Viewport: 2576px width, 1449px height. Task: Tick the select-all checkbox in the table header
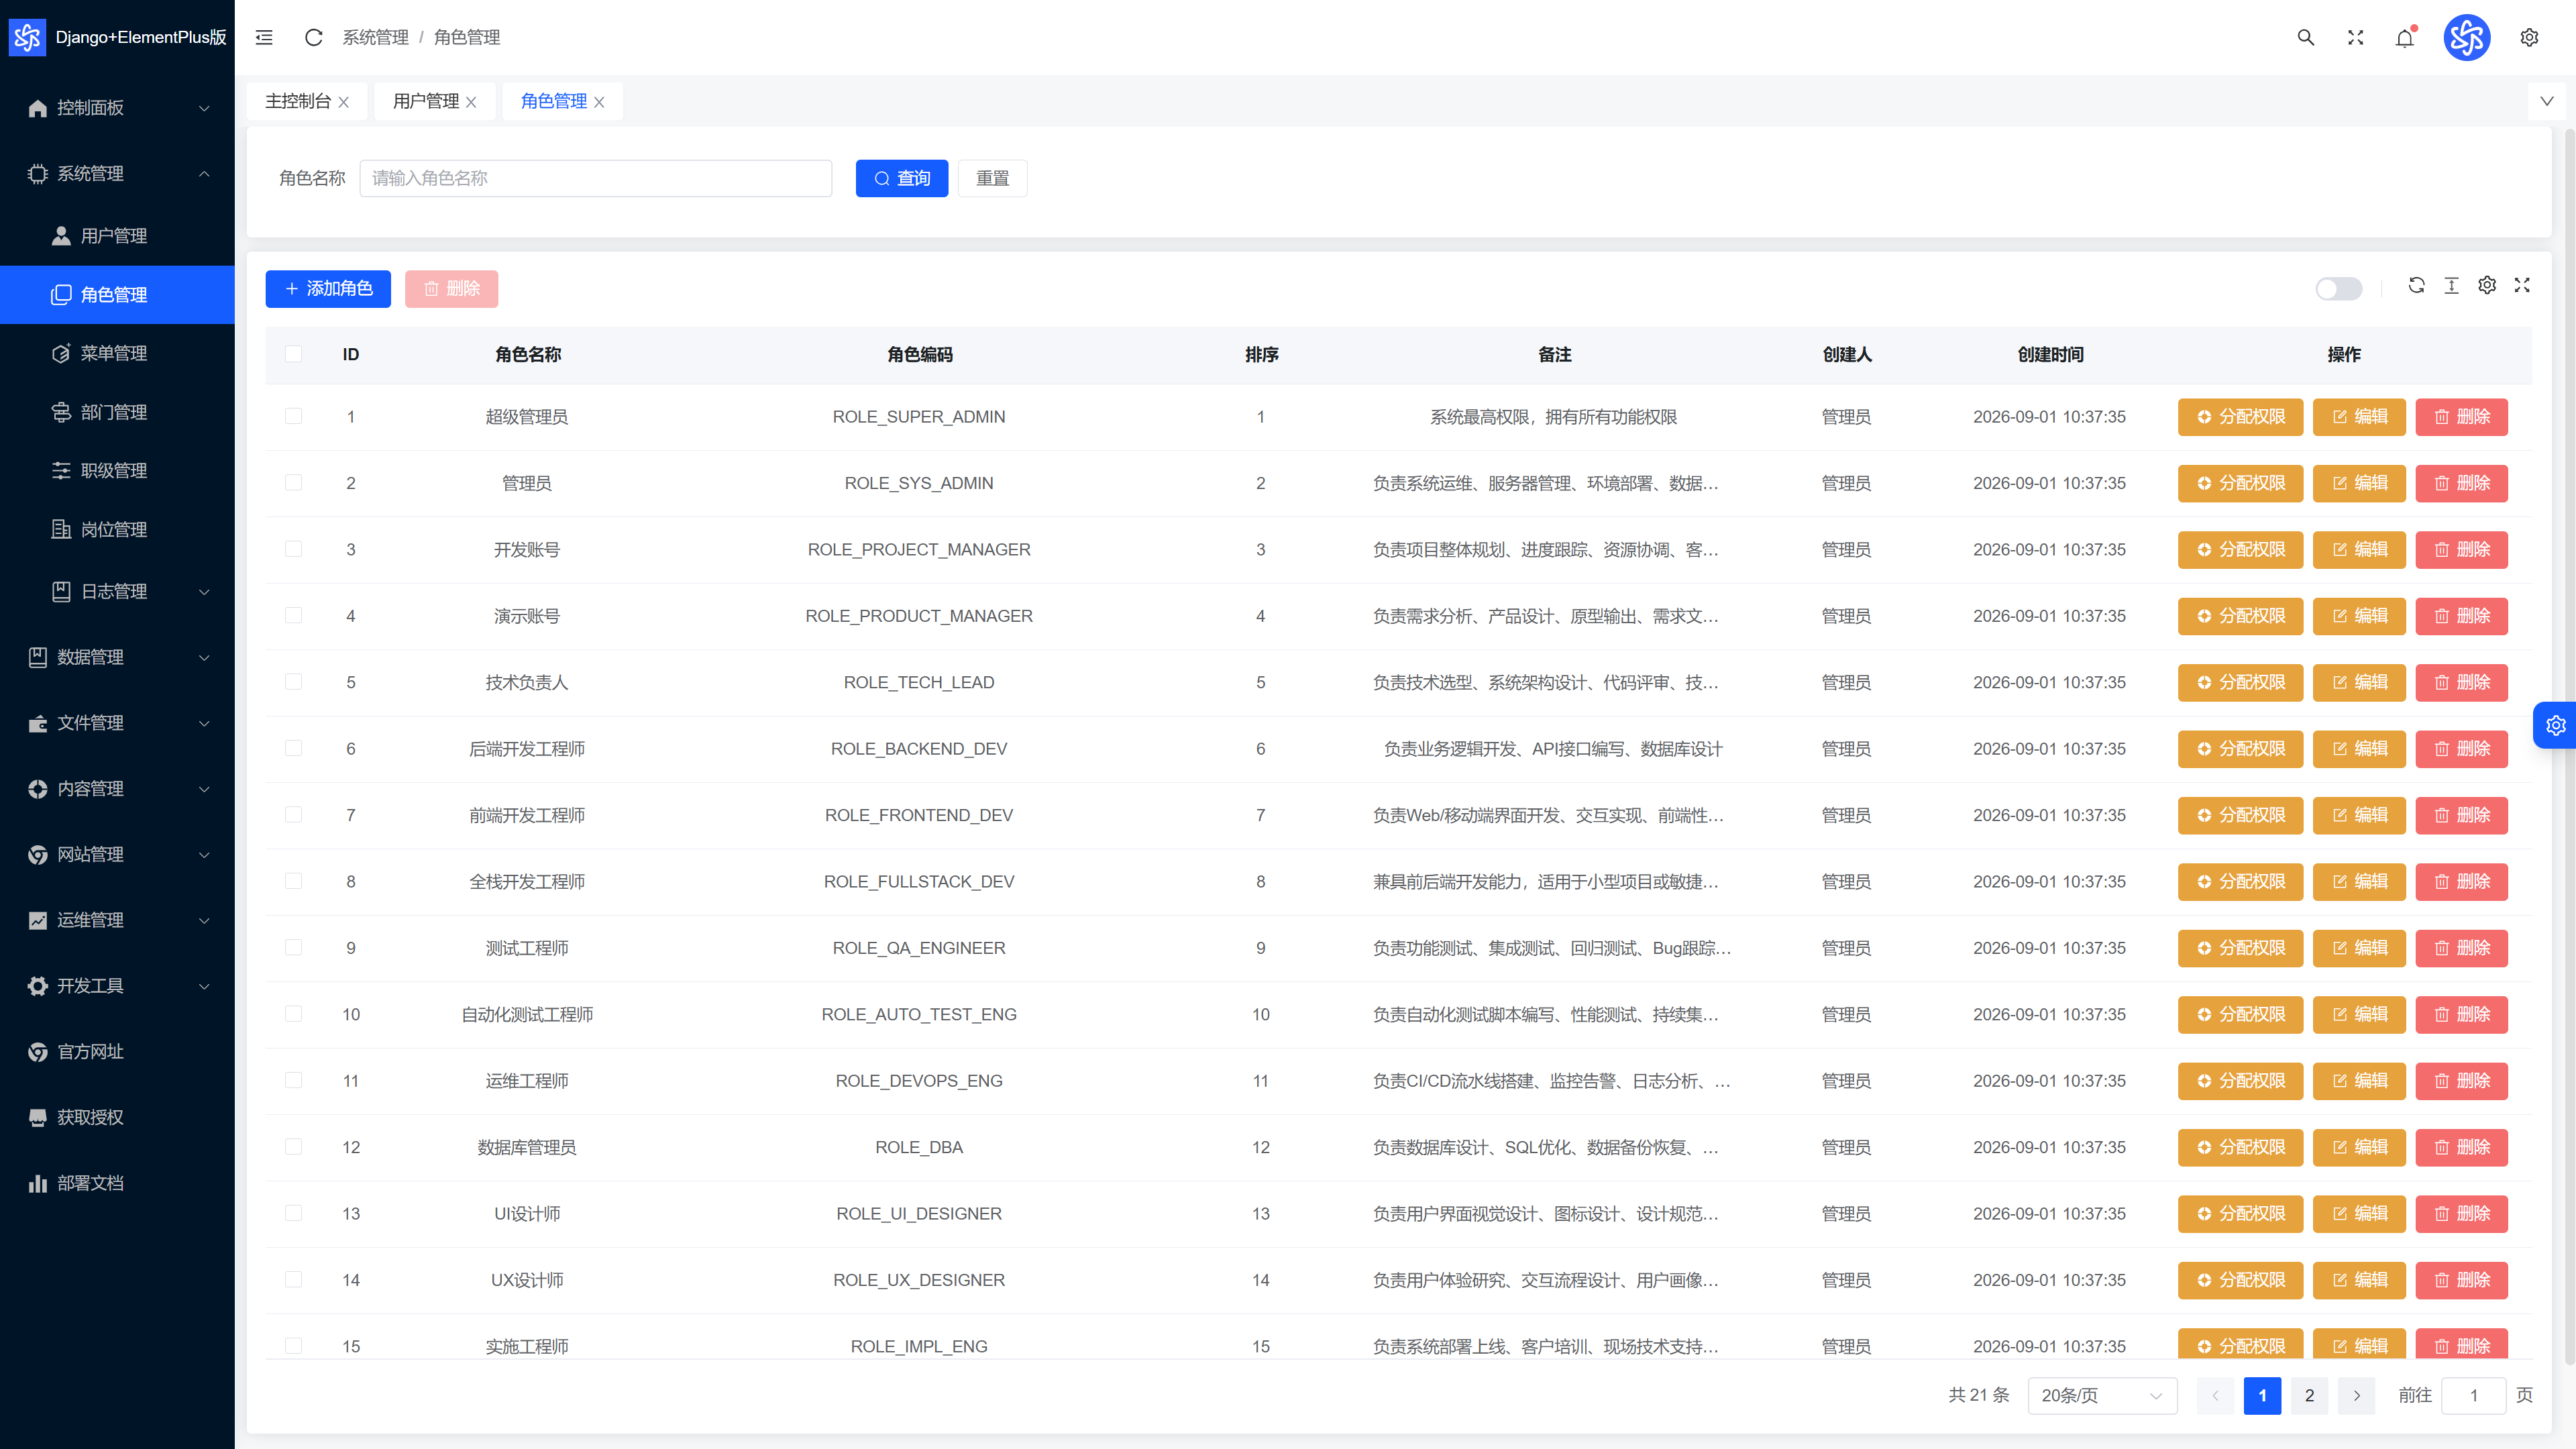[x=293, y=354]
